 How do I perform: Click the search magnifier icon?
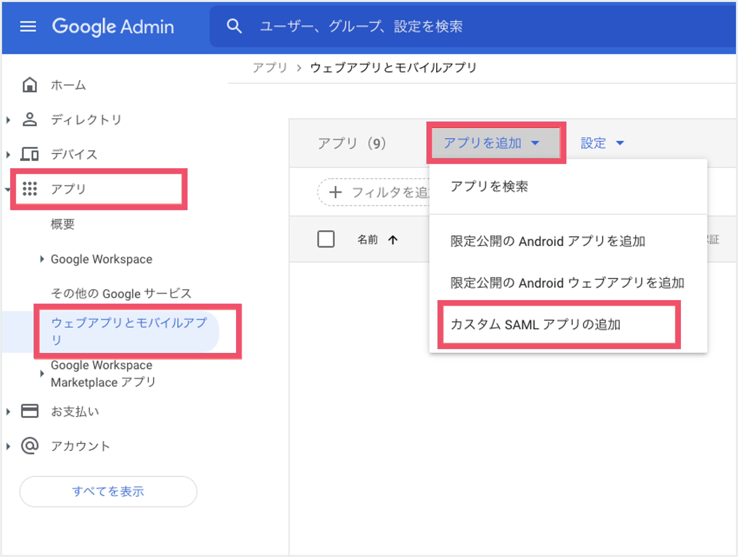pyautogui.click(x=234, y=26)
